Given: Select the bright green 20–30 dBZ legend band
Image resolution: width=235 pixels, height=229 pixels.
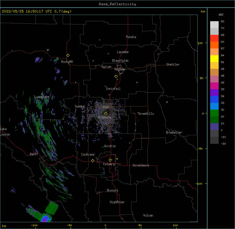Looking at the screenshot, I should tap(214, 113).
